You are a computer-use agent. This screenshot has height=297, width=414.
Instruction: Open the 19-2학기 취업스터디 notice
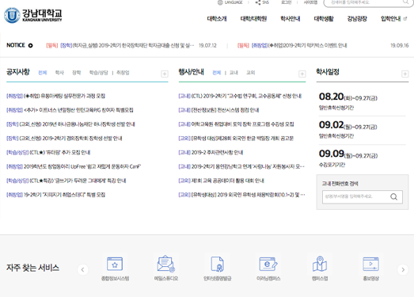click(55, 195)
